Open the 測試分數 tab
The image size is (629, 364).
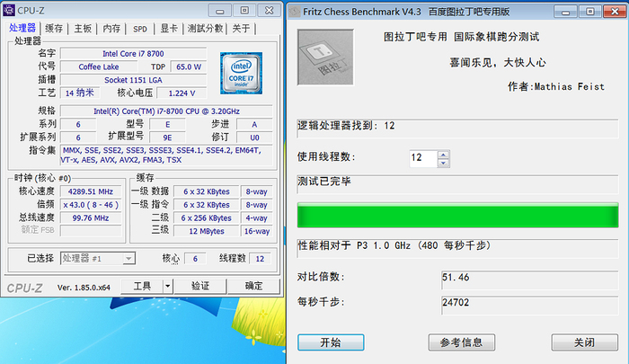tap(205, 29)
